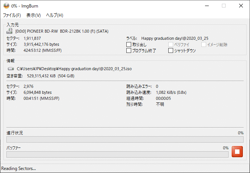Open the ファイル(F) menu

pyautogui.click(x=12, y=15)
